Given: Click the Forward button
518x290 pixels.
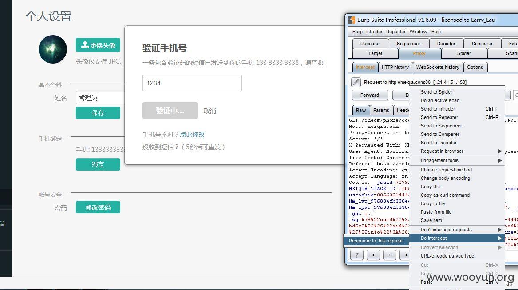Looking at the screenshot, I should [370, 95].
